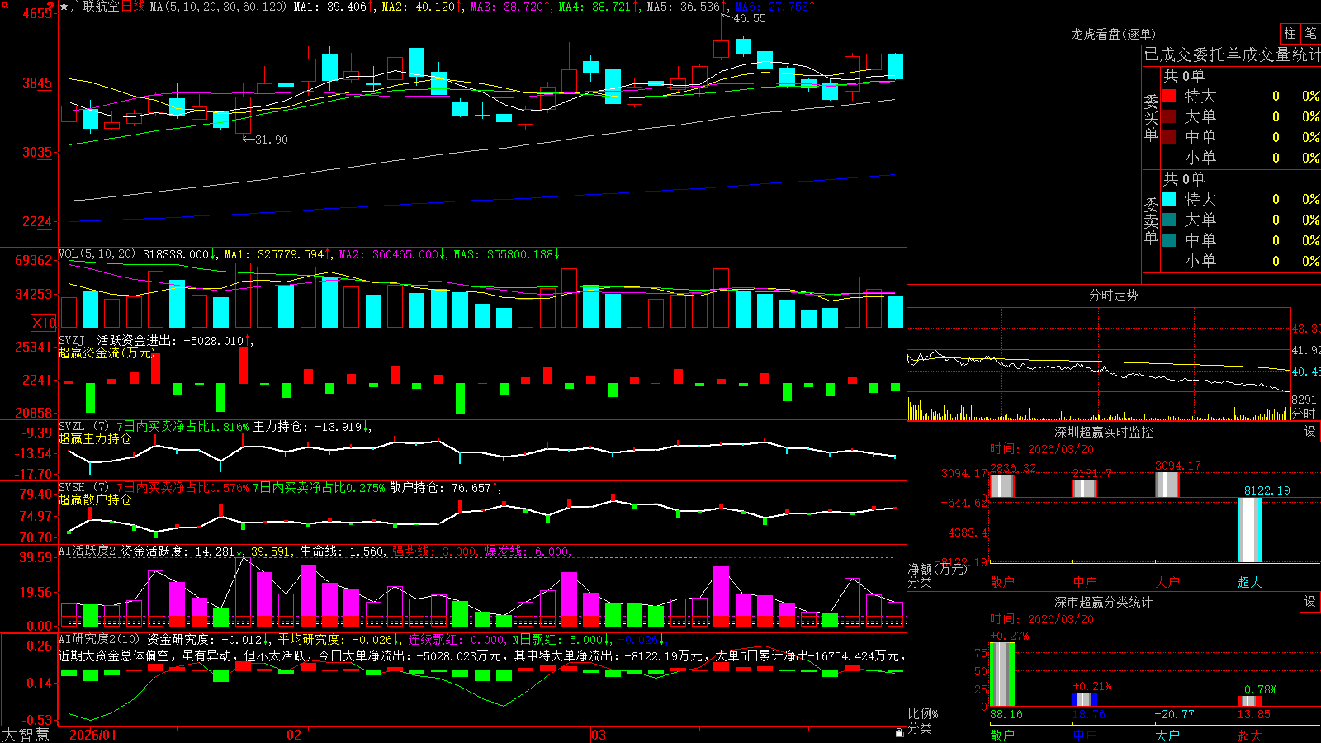Click the MA5: 36.536 value
The image size is (1321, 743).
(684, 7)
